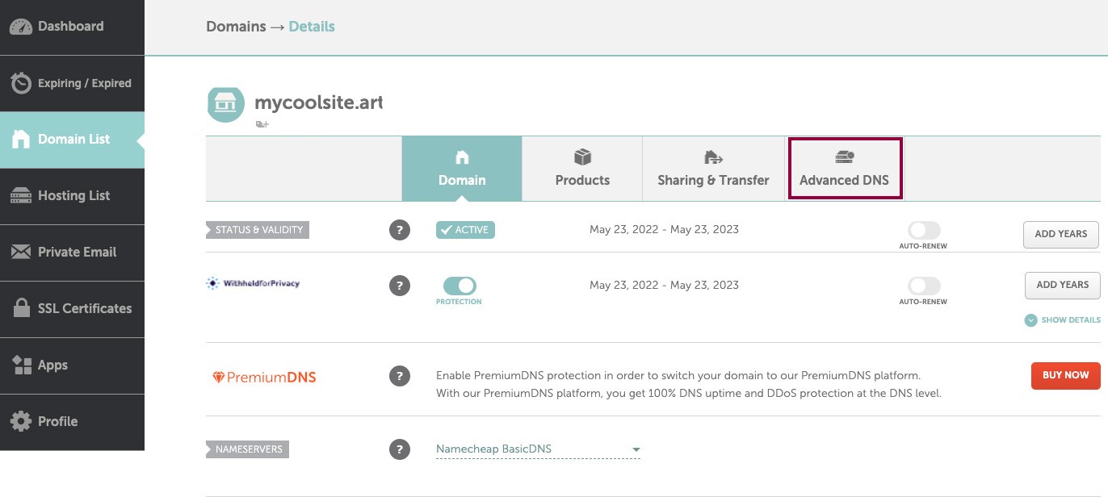
Task: Select Domain List in sidebar
Action: [72, 140]
